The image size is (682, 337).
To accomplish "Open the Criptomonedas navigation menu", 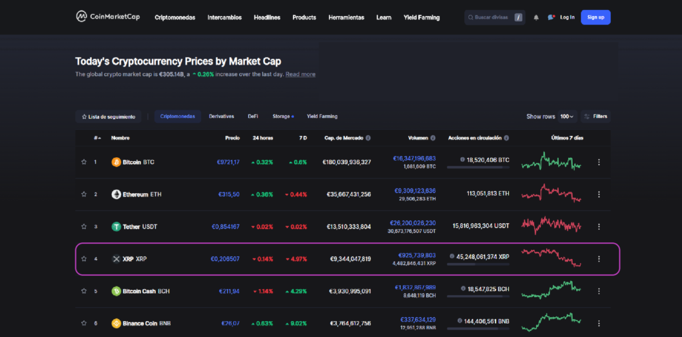I will click(x=175, y=17).
